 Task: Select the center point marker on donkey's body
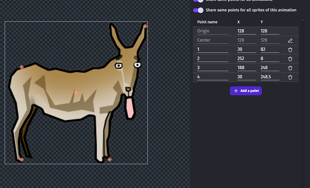(x=76, y=92)
